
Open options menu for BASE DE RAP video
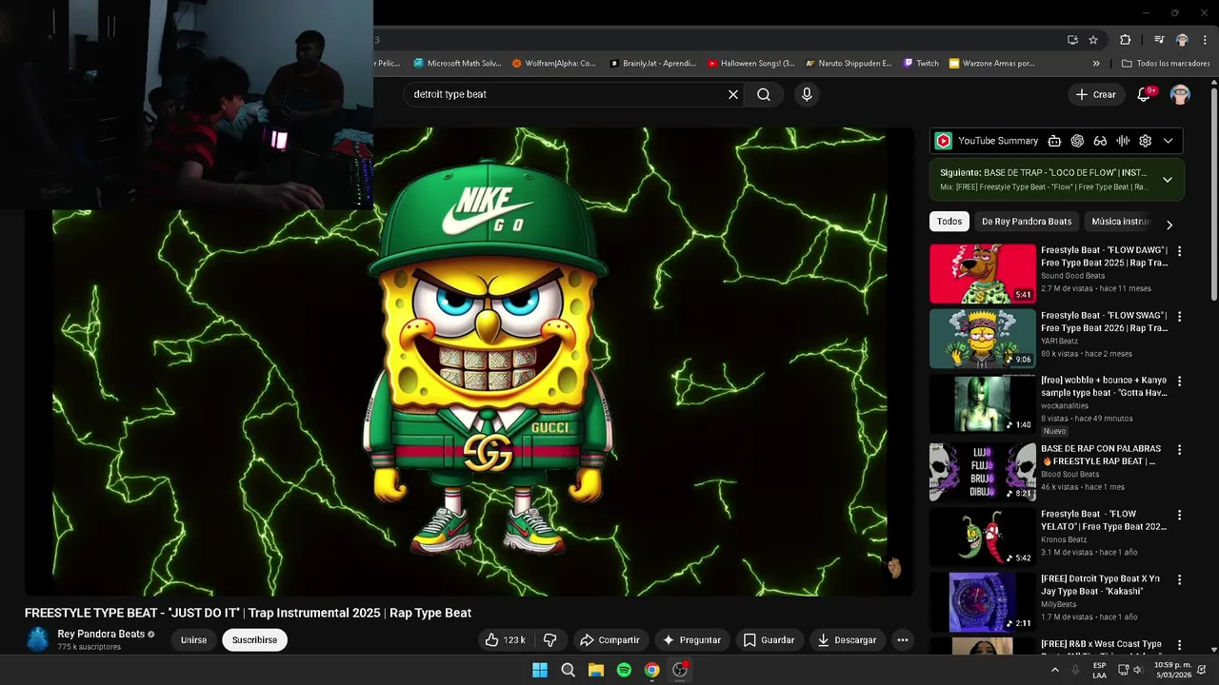1180,449
